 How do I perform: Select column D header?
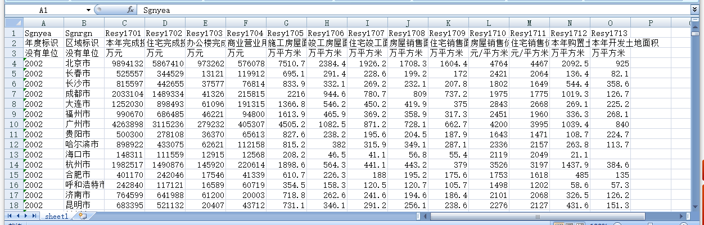point(165,23)
